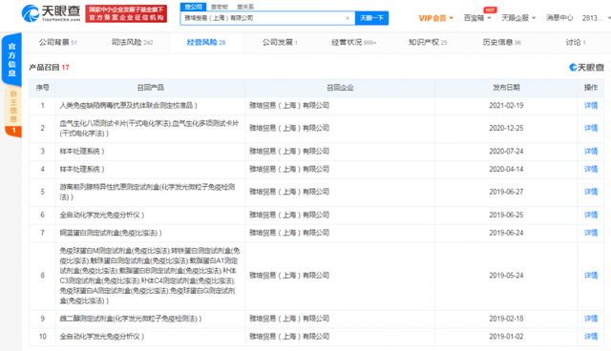Screen dimensions: 611x351
Task: Click 游离前列腺特异性抗原 product text
Action: click(x=147, y=192)
